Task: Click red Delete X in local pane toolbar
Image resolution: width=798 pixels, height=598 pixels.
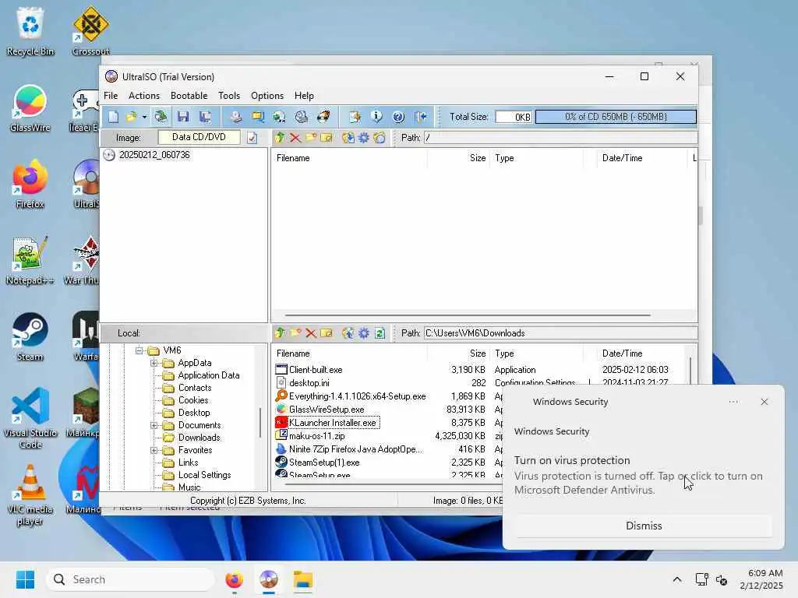Action: pyautogui.click(x=311, y=333)
